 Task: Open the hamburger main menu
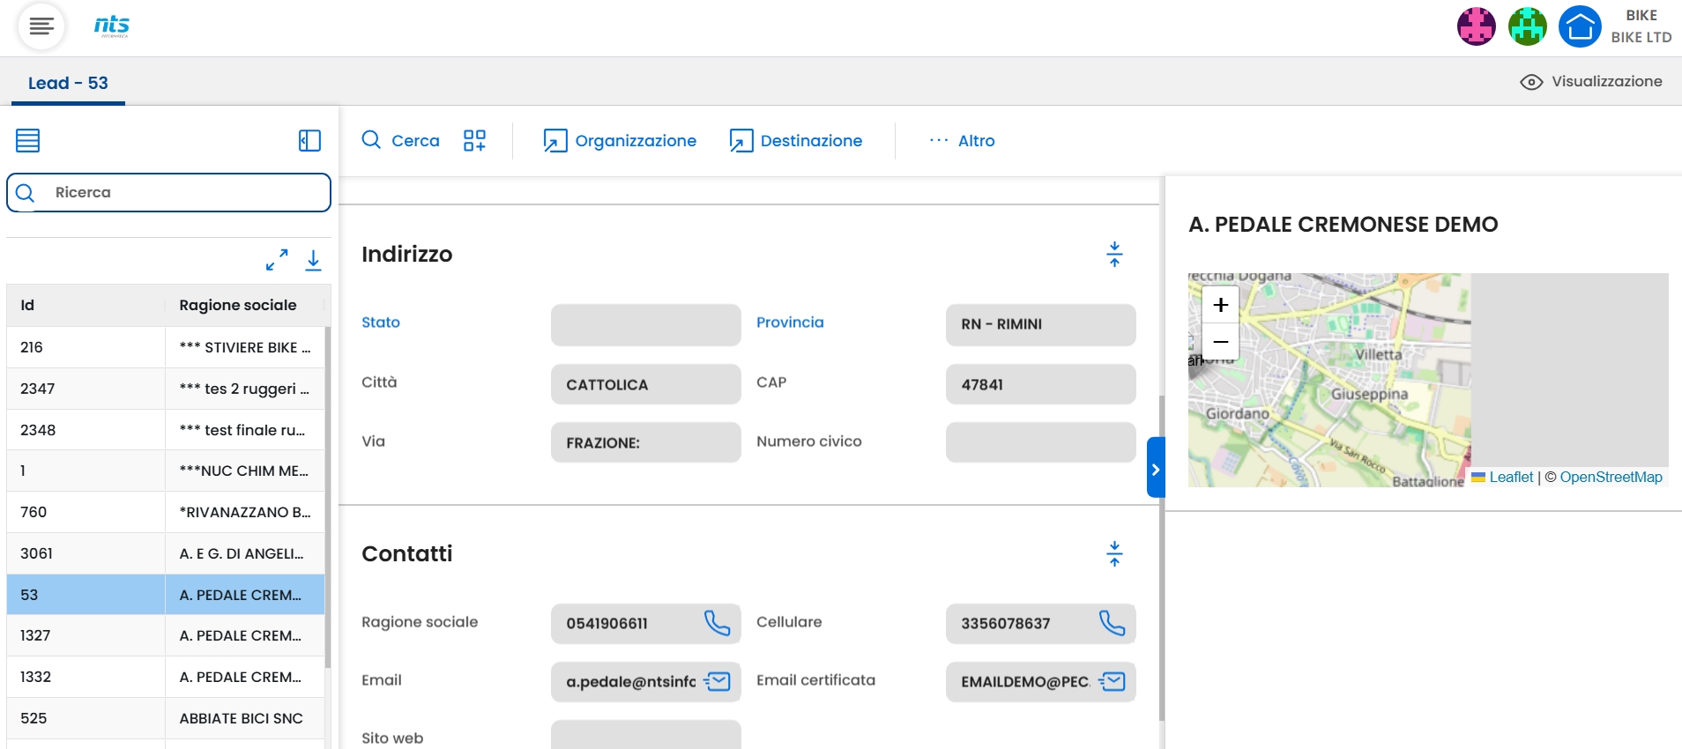pyautogui.click(x=41, y=26)
